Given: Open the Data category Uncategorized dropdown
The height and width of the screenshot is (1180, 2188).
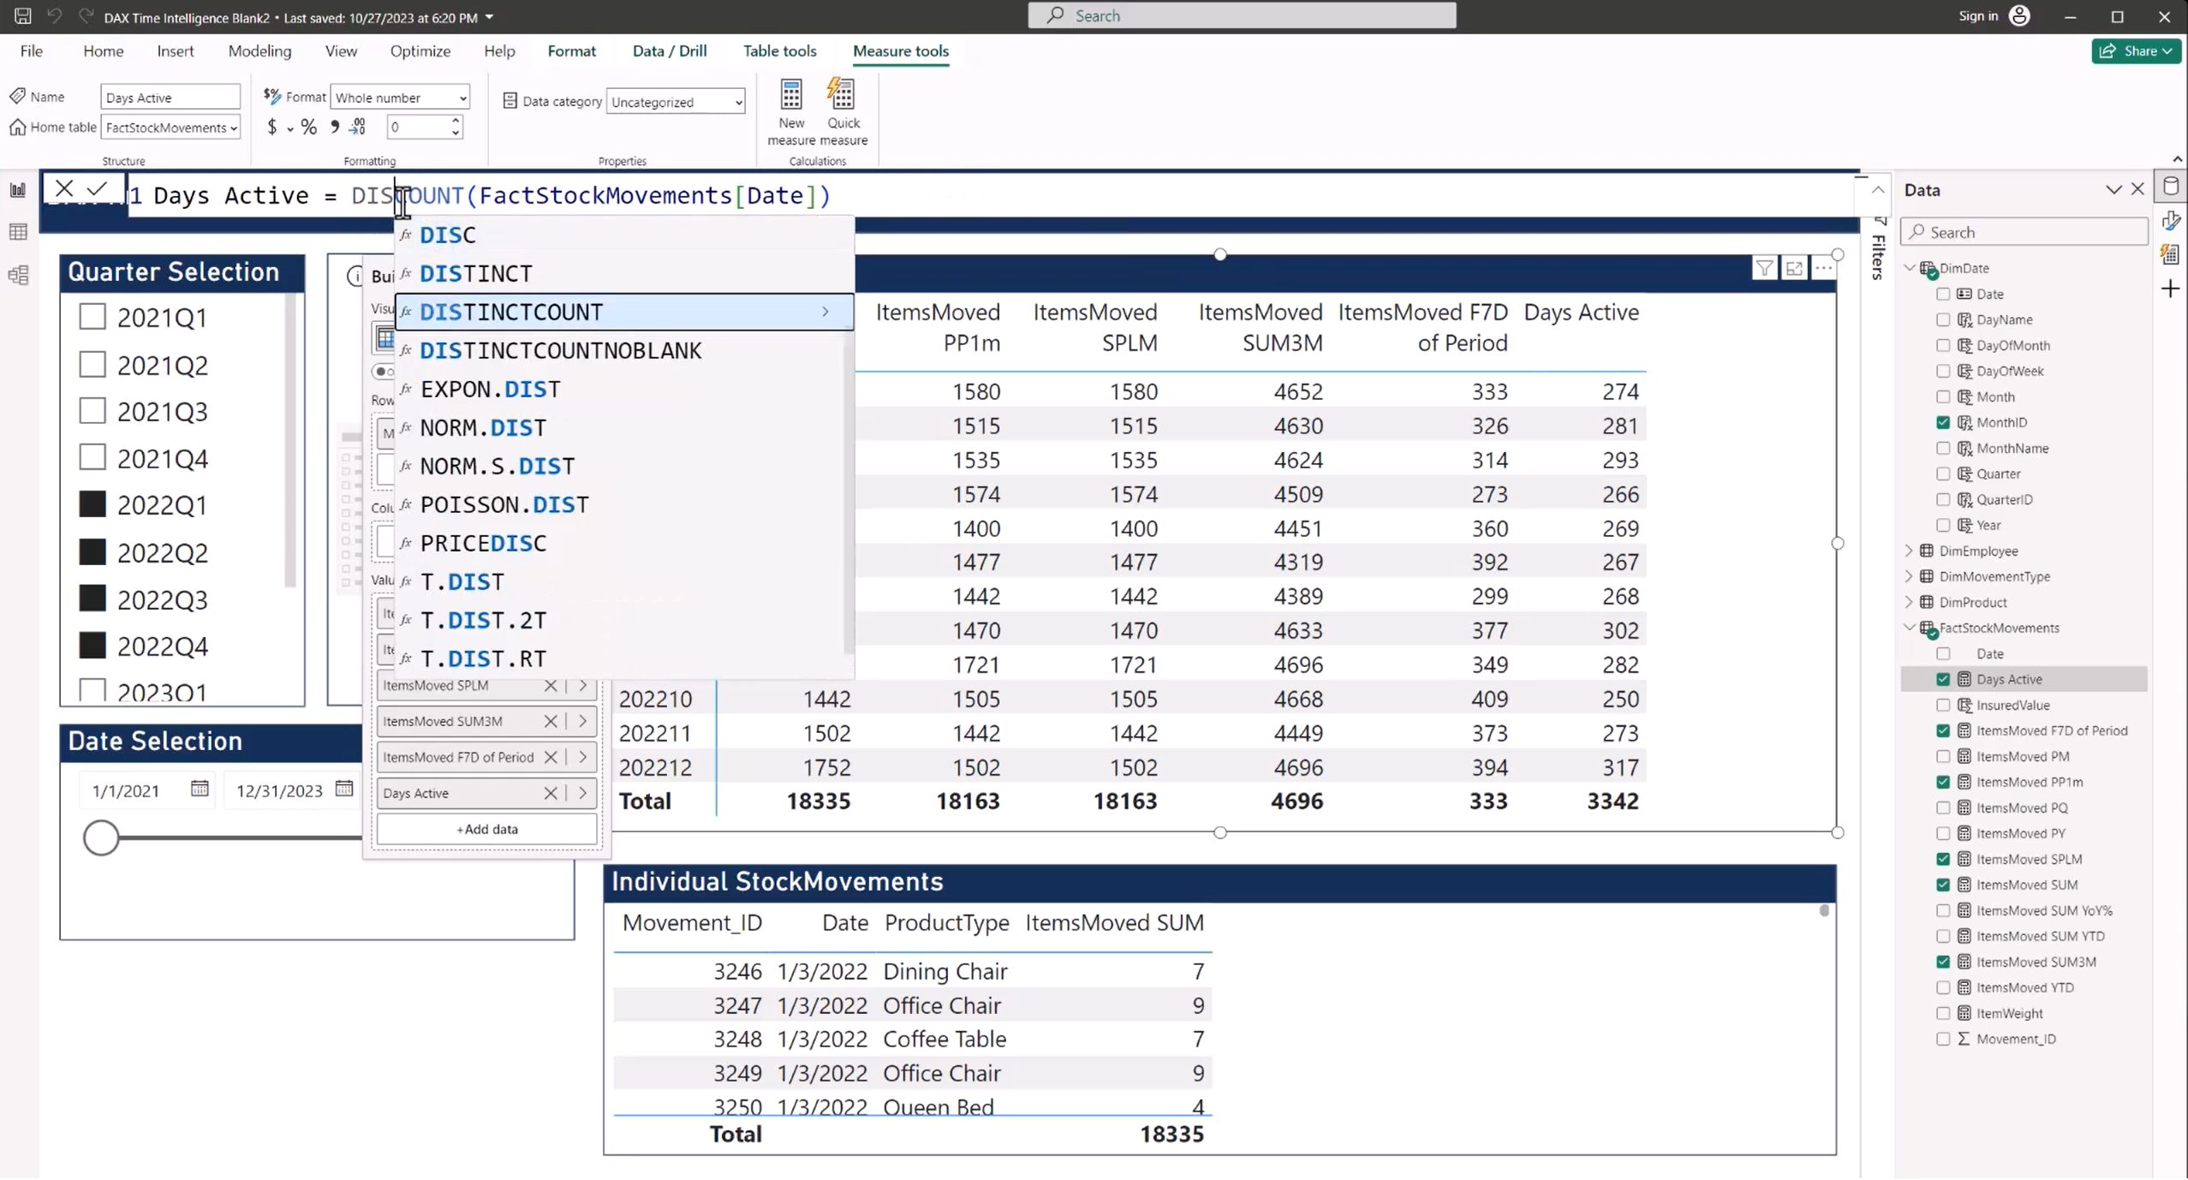Looking at the screenshot, I should coord(675,102).
